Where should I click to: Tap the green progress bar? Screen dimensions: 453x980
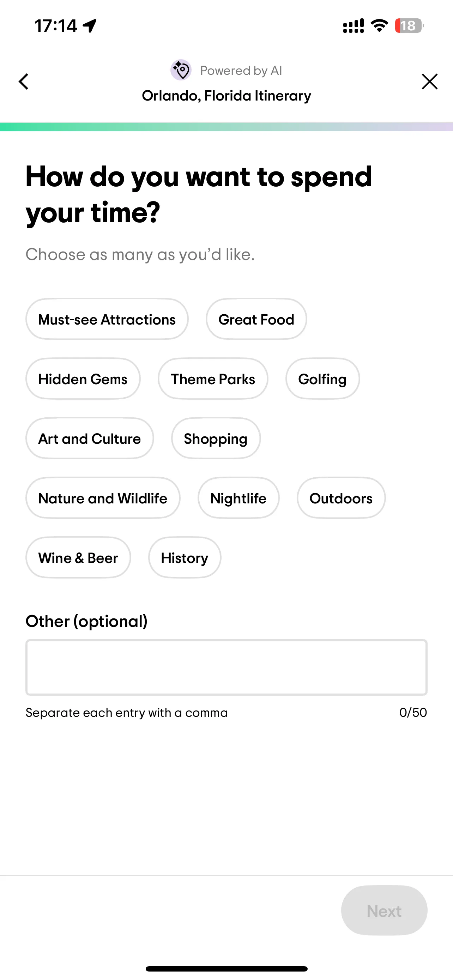226,127
